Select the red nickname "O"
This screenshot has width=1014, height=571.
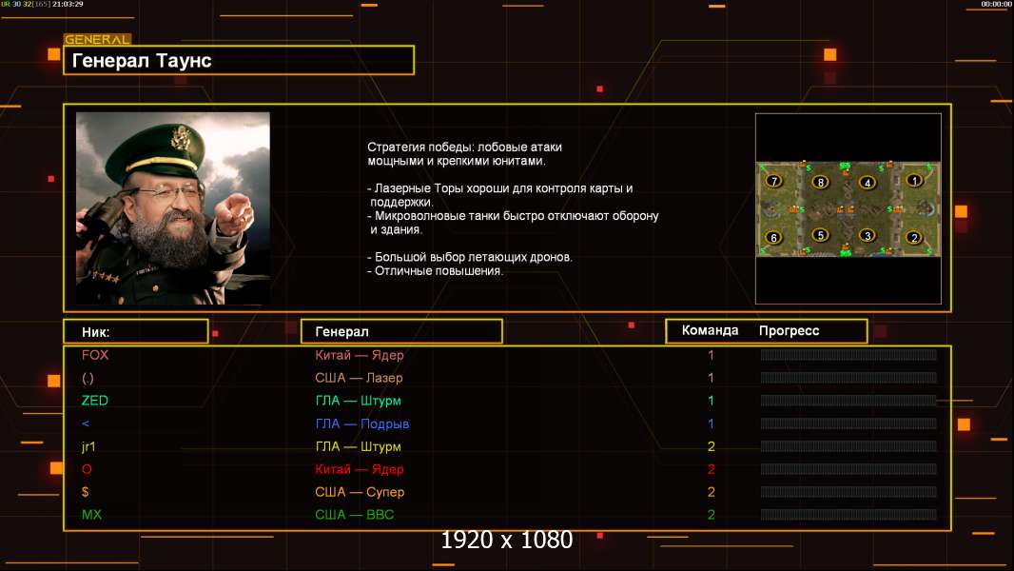(87, 469)
